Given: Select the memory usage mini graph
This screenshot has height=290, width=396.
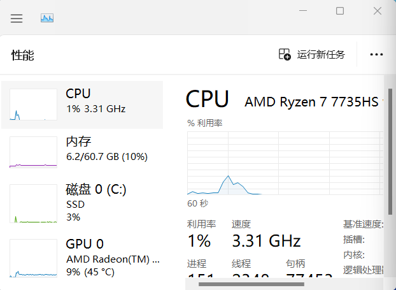Looking at the screenshot, I should point(33,152).
